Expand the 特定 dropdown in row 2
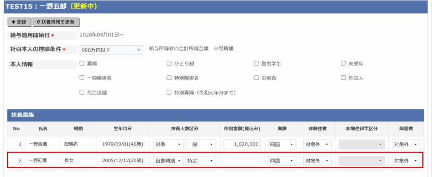The image size is (432, 177). tap(200, 161)
